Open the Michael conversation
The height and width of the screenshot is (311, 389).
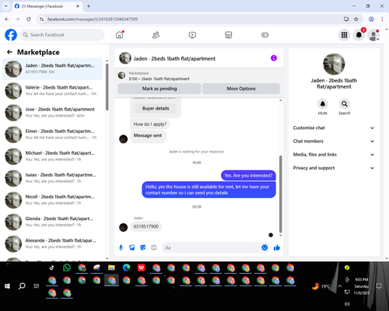click(x=53, y=156)
